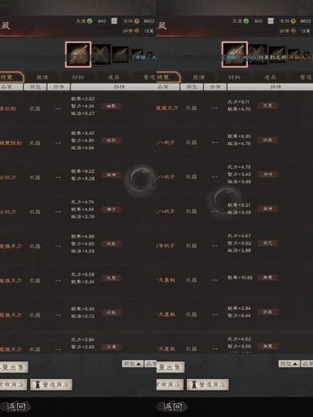This screenshot has height=417, width=313.
Task: Choose the third weapon thumbnail in right panel
Action: (277, 55)
